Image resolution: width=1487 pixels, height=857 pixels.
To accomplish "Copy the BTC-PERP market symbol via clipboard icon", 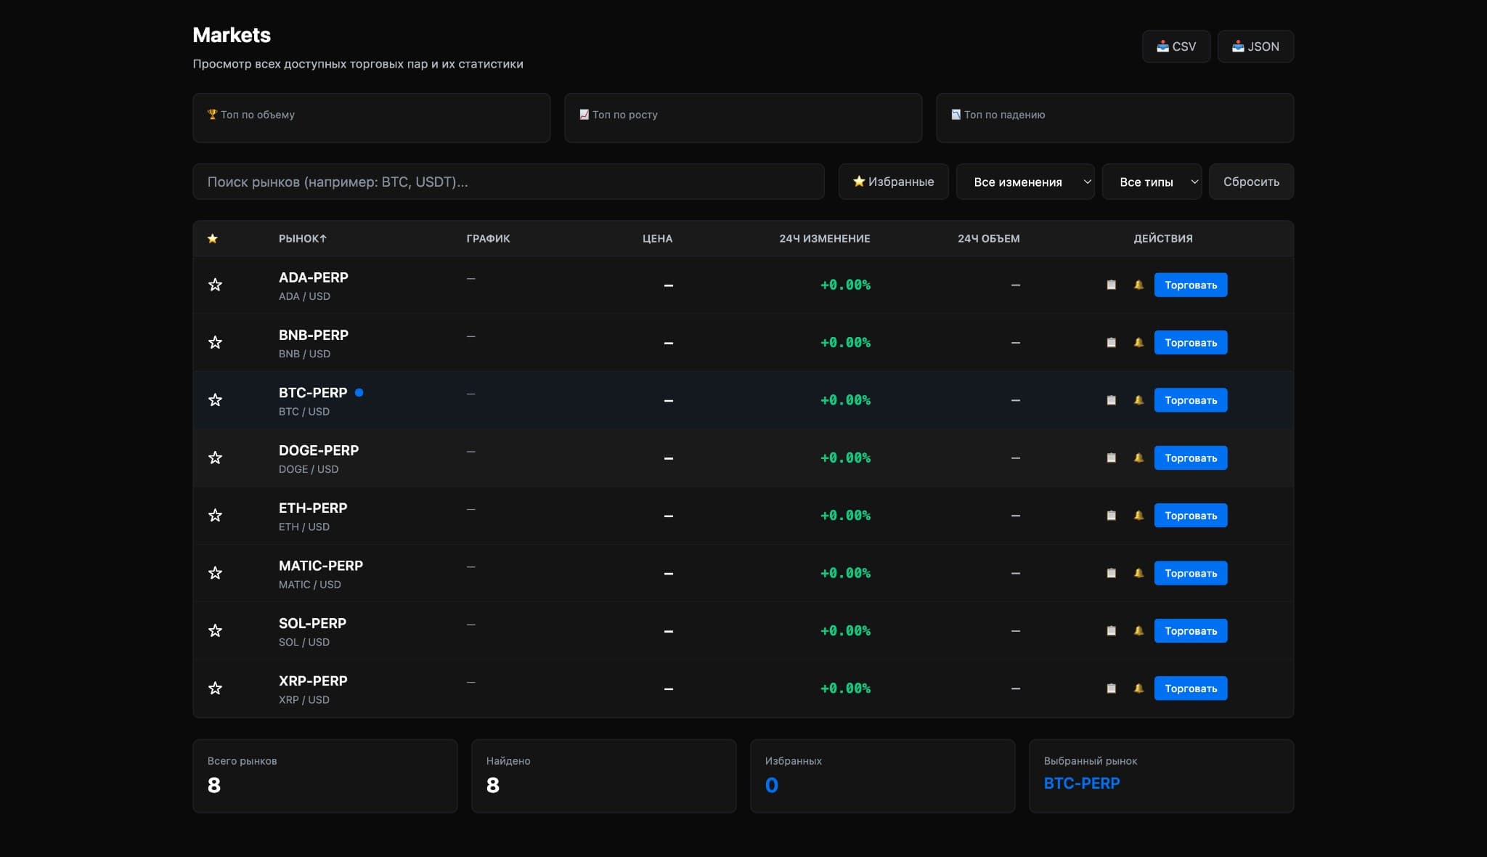I will click(1112, 399).
